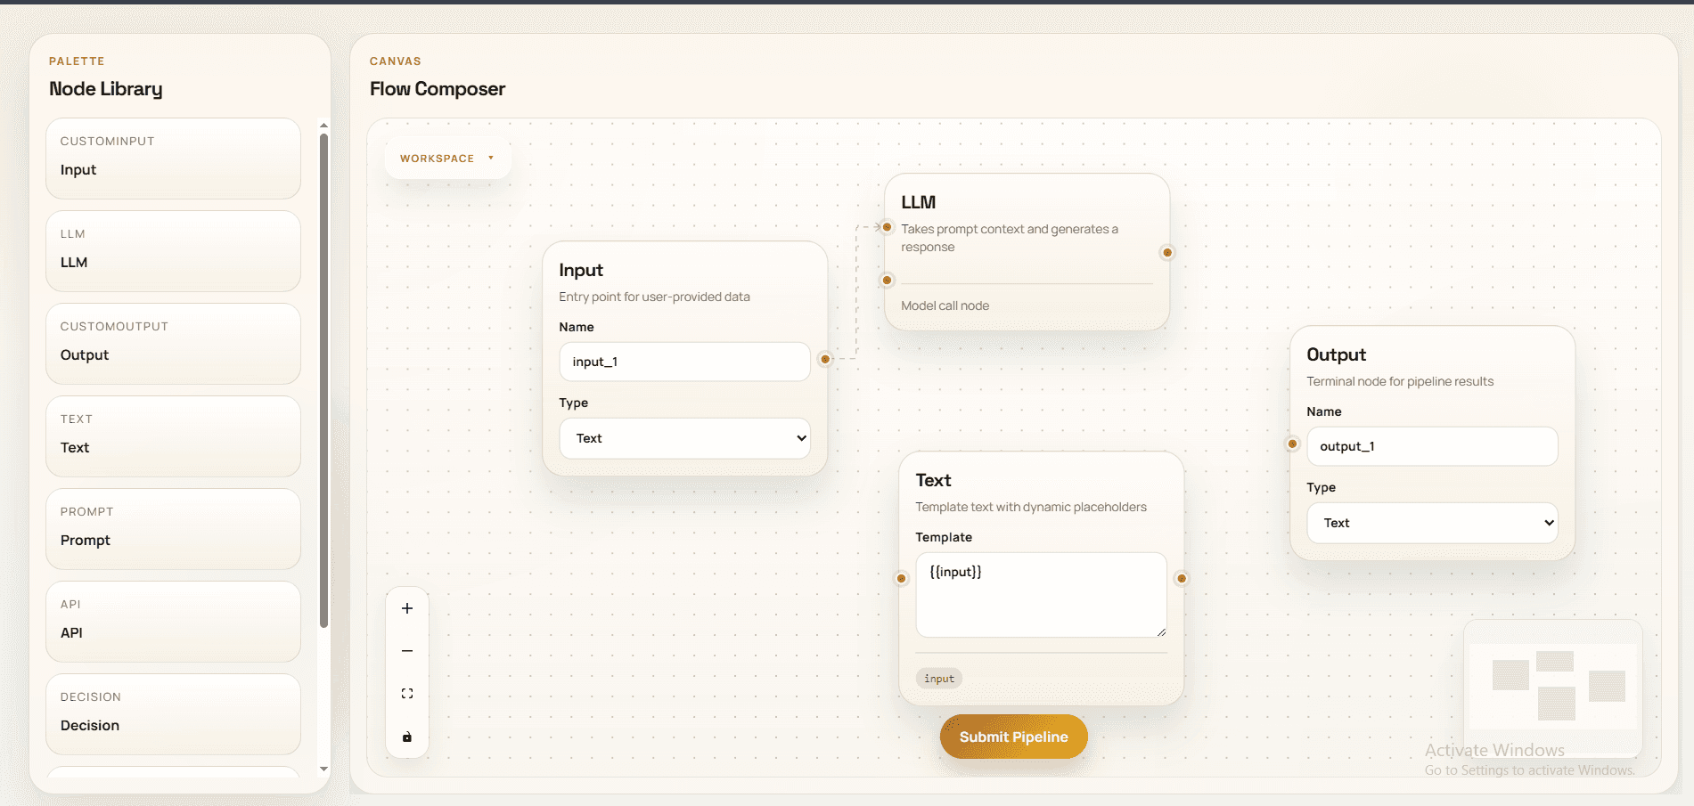Click Output node's left input handle
Image resolution: width=1694 pixels, height=806 pixels.
(x=1292, y=444)
